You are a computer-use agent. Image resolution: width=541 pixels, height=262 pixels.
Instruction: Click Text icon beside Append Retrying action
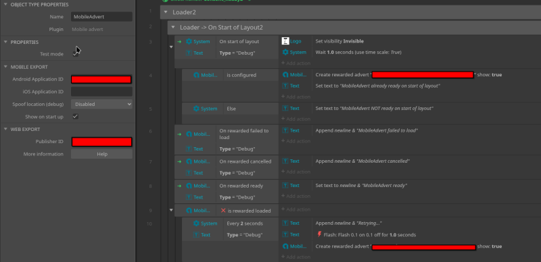pos(285,223)
